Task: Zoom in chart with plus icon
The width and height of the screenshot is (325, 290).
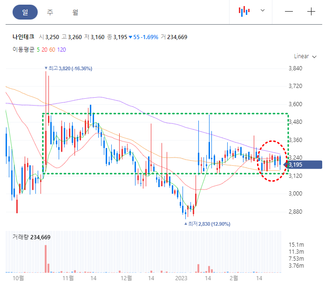Action: pyautogui.click(x=311, y=11)
